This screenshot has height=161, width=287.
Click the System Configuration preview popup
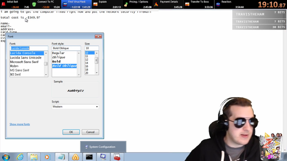(103, 147)
